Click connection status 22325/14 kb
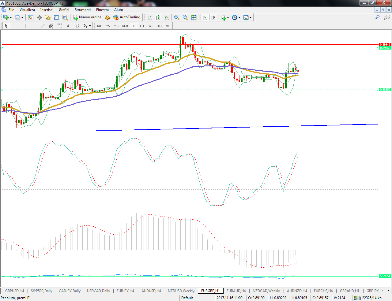The image size is (392, 301). pyautogui.click(x=372, y=298)
